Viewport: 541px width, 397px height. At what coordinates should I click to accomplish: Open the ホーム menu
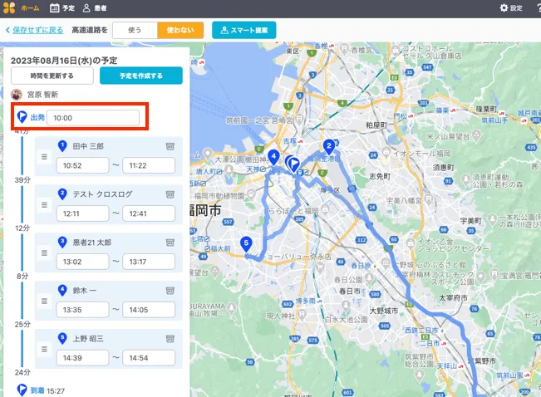tap(30, 8)
